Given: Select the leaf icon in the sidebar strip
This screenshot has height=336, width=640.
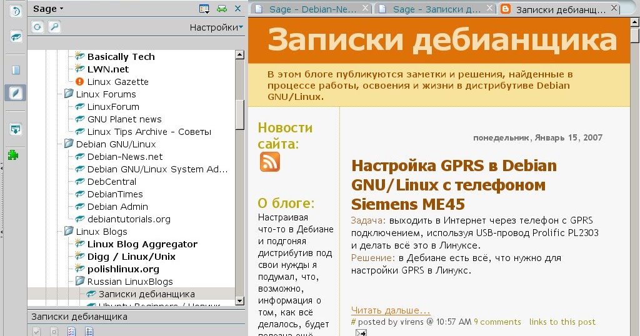Looking at the screenshot, I should (x=15, y=93).
